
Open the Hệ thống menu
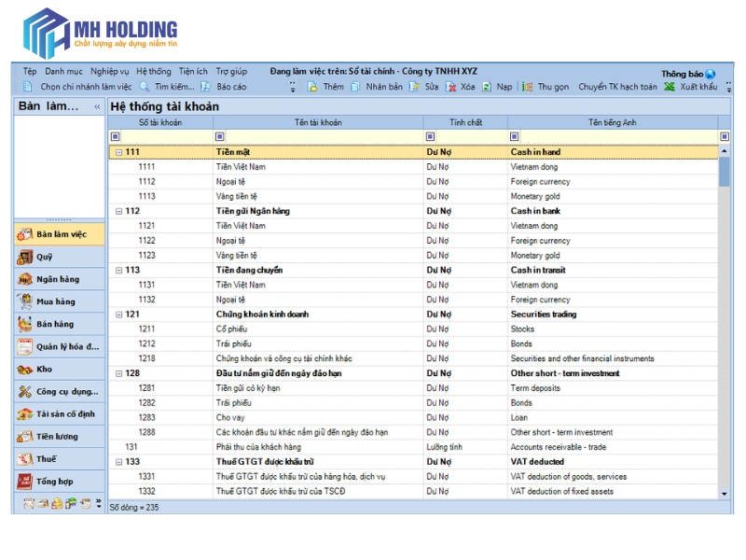(154, 72)
